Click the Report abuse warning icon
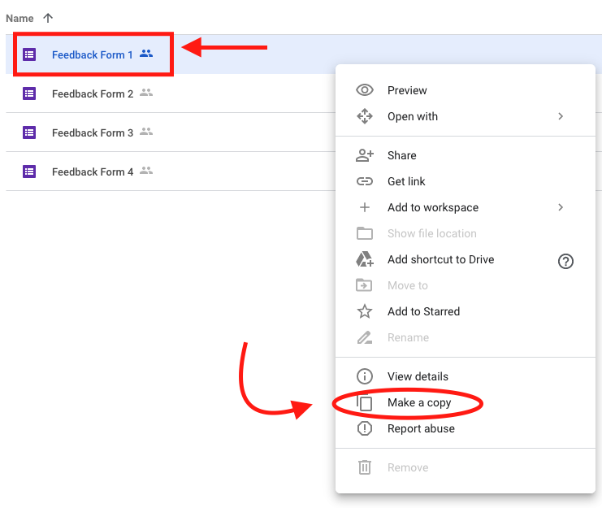Image resolution: width=602 pixels, height=508 pixels. pyautogui.click(x=365, y=428)
